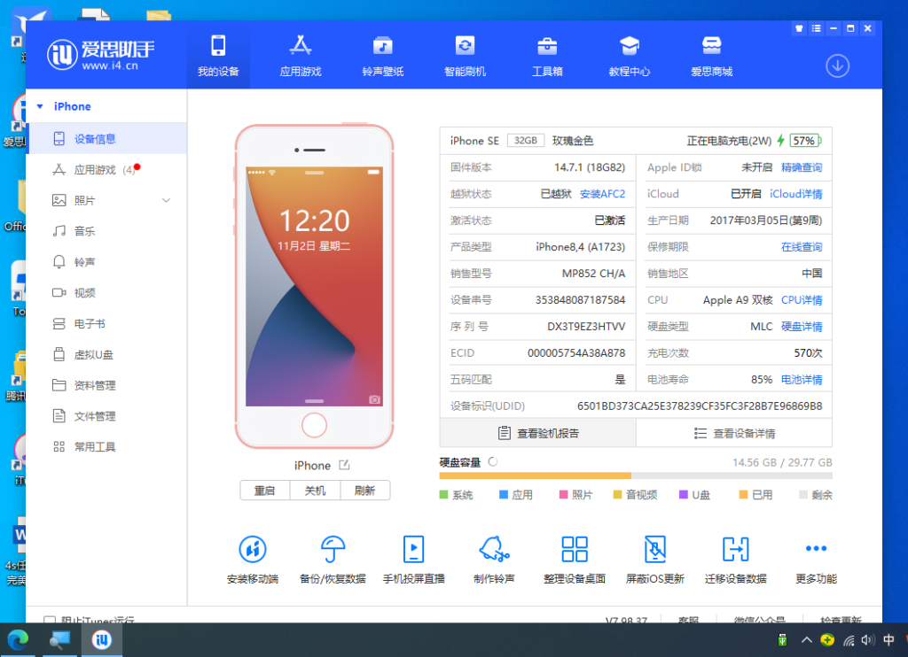The image size is (908, 657).
Task: Open 视频 in sidebar
Action: [x=106, y=293]
